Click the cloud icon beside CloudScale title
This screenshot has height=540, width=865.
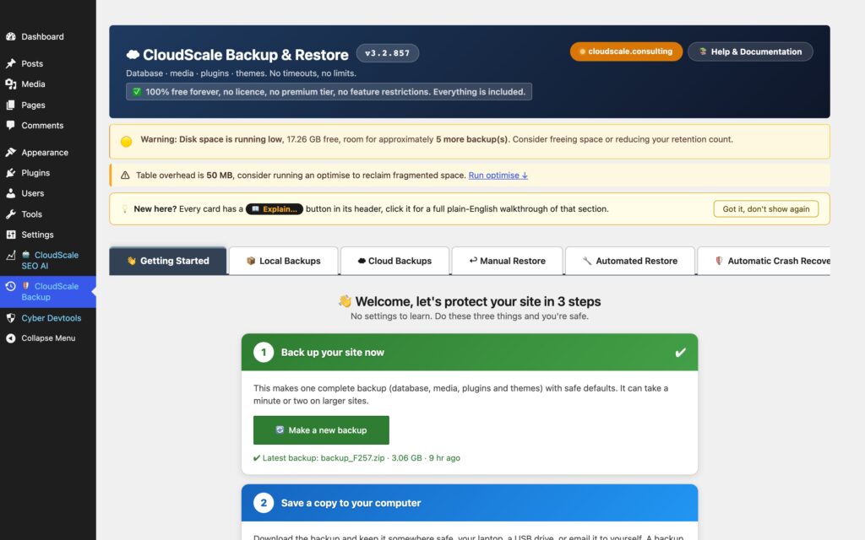tap(133, 55)
